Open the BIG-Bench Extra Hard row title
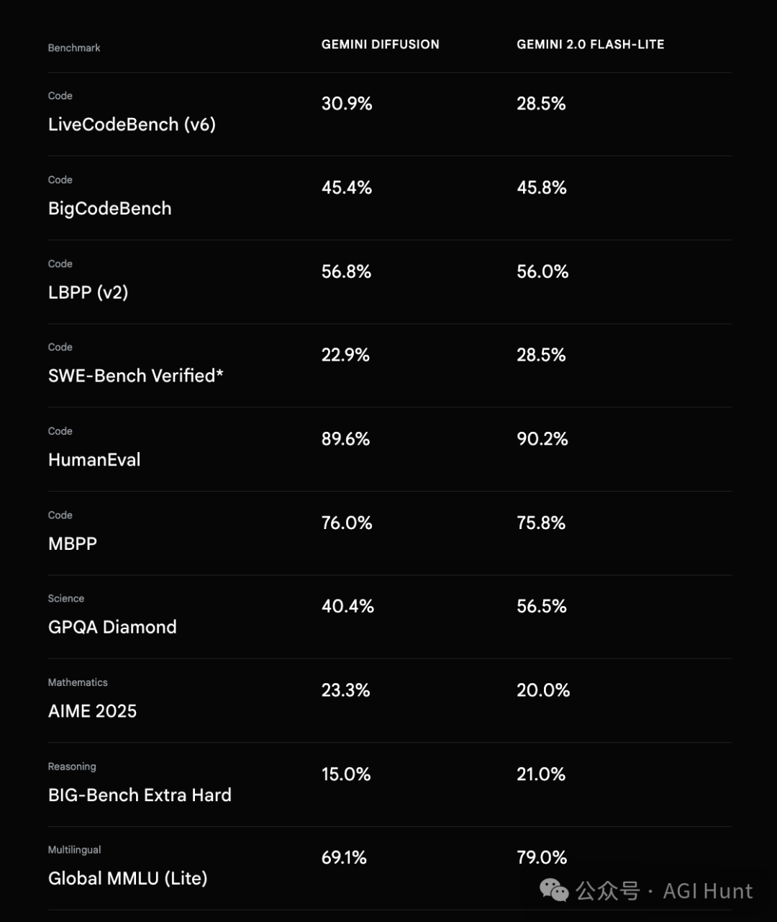Screen dimensions: 777x922 [x=140, y=795]
